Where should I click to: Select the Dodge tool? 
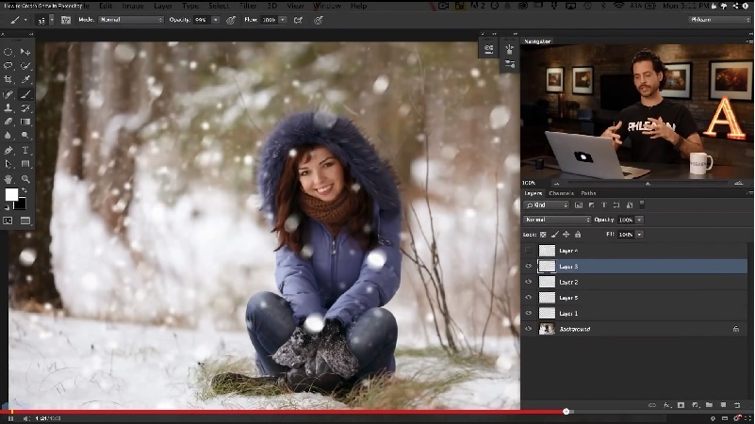[x=25, y=136]
